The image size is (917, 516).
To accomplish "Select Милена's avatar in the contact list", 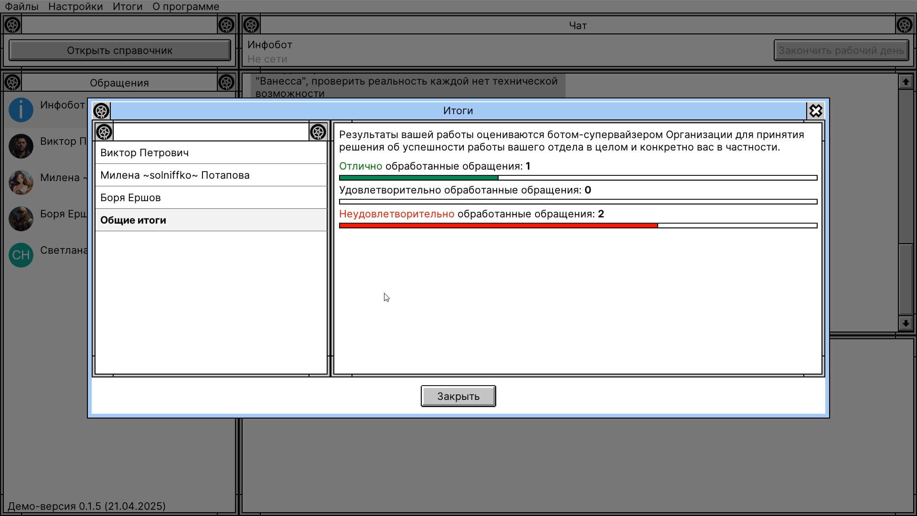I will [x=21, y=182].
